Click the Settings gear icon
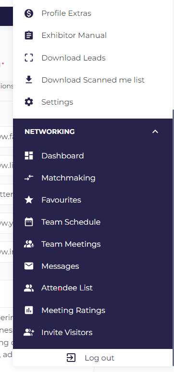Image resolution: width=174 pixels, height=372 pixels. point(29,102)
